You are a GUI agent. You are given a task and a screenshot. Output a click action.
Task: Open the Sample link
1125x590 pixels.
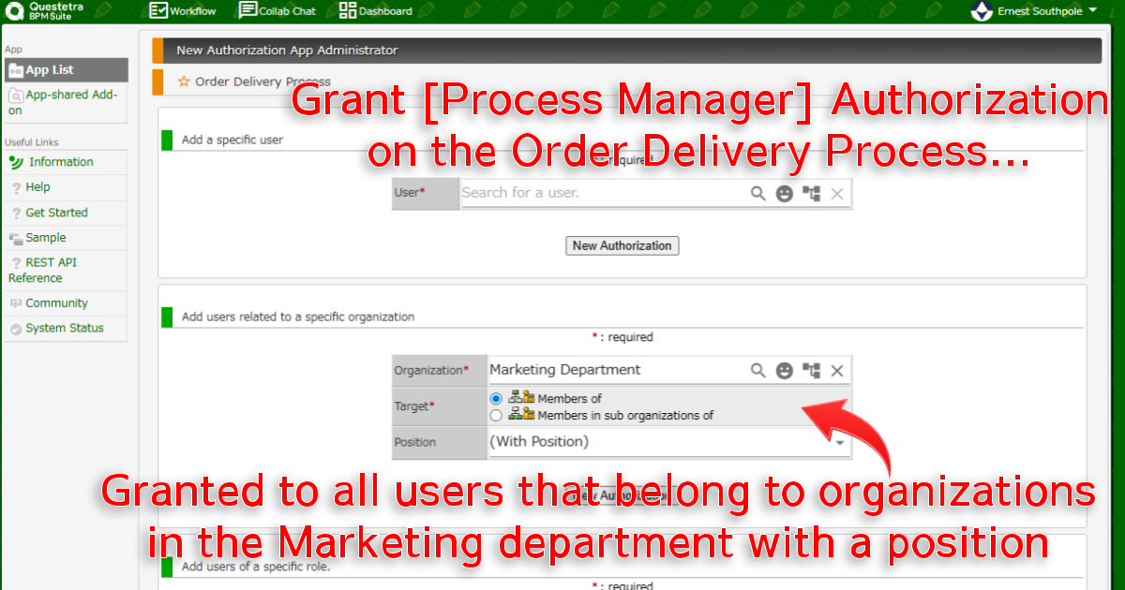tap(46, 238)
